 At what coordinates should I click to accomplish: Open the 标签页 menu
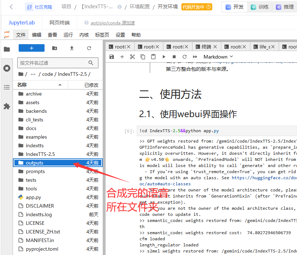coord(102,35)
